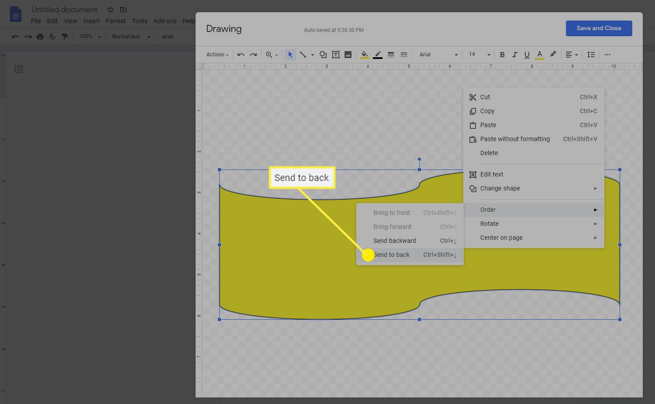The height and width of the screenshot is (404, 655).
Task: Expand the Order submenu
Action: (x=534, y=210)
